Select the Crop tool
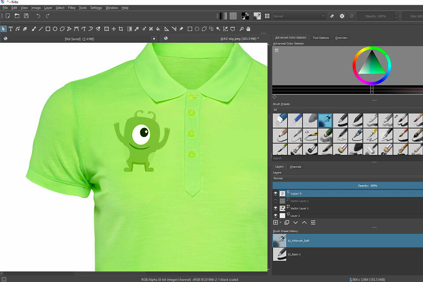The width and height of the screenshot is (423, 282). point(121,29)
